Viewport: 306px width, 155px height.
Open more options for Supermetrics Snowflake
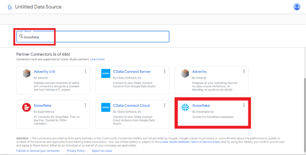click(x=85, y=105)
